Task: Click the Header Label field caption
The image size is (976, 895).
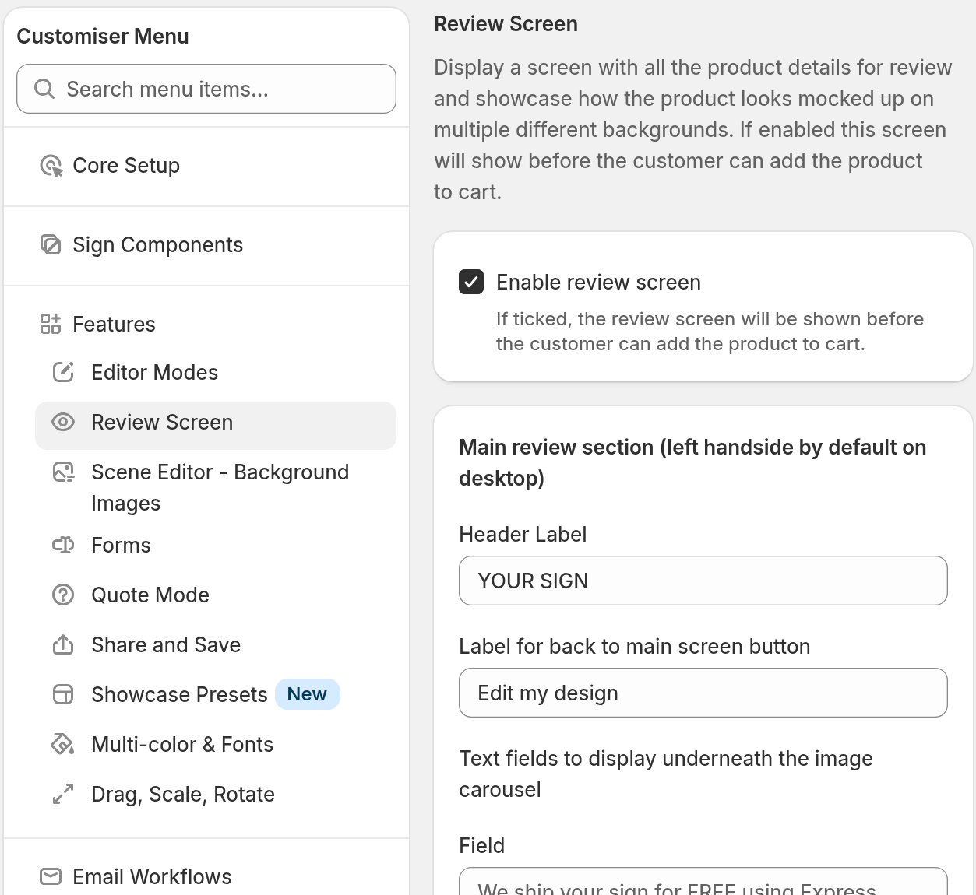Action: tap(523, 534)
